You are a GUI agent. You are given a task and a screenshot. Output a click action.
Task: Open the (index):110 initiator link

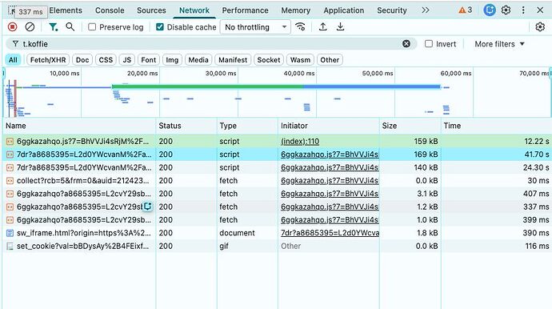click(300, 141)
